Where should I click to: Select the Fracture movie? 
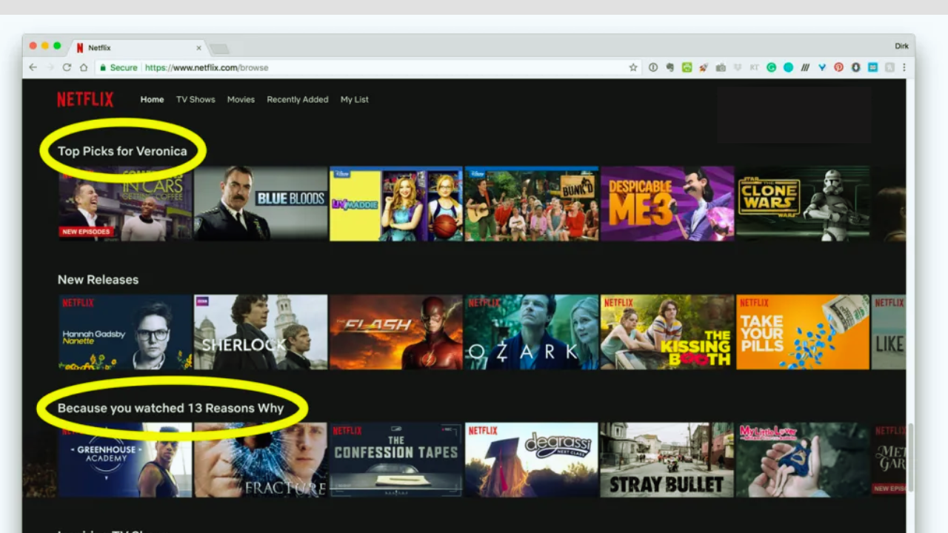point(261,460)
